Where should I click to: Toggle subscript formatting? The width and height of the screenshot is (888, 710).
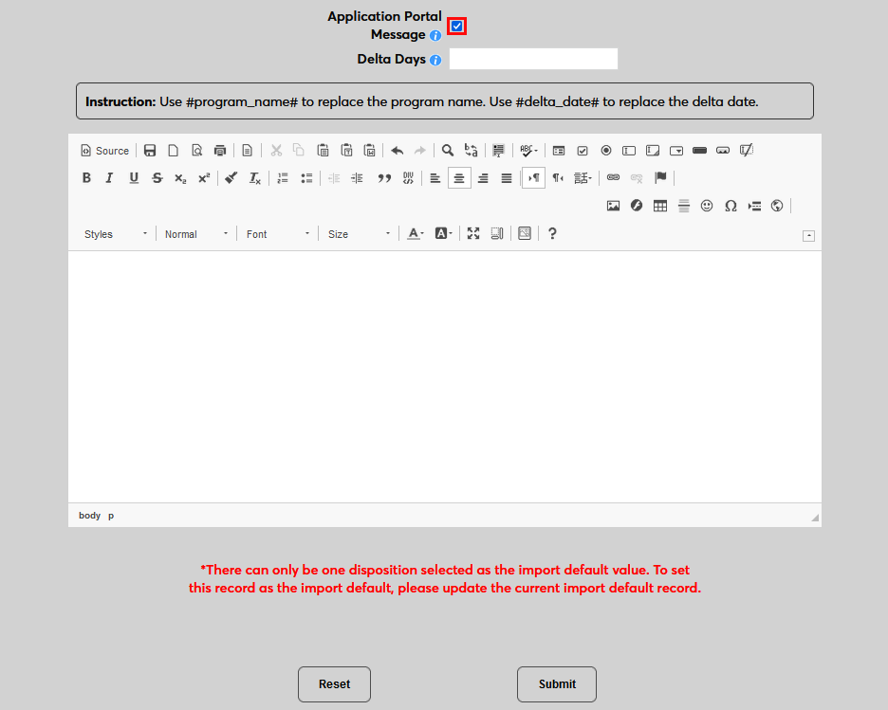(180, 177)
